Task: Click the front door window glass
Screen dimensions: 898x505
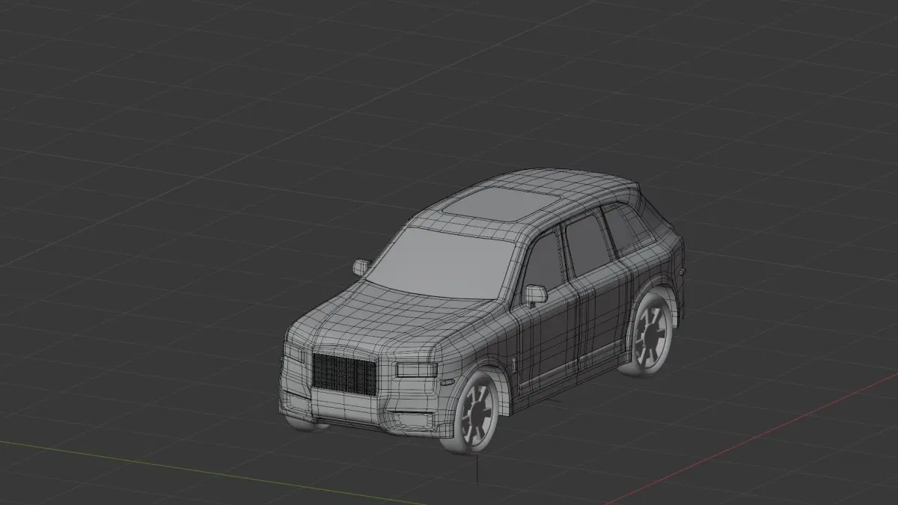Action: (546, 261)
